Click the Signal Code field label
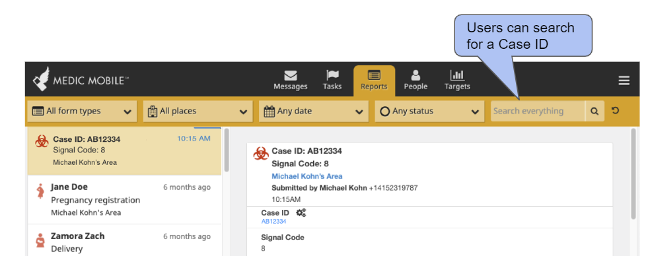Screen dimensions: 648x256 [x=283, y=238]
